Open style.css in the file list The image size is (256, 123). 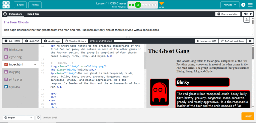[14, 87]
